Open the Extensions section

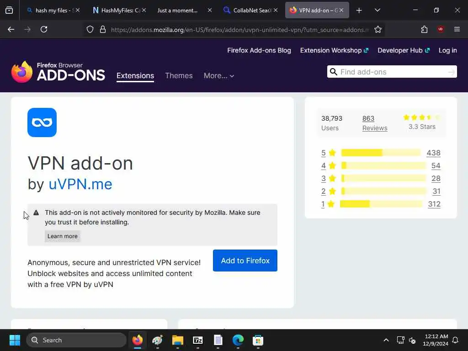coord(135,75)
